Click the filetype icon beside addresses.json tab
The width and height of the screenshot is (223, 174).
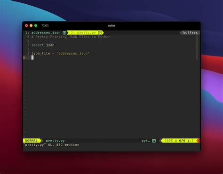click(x=64, y=32)
